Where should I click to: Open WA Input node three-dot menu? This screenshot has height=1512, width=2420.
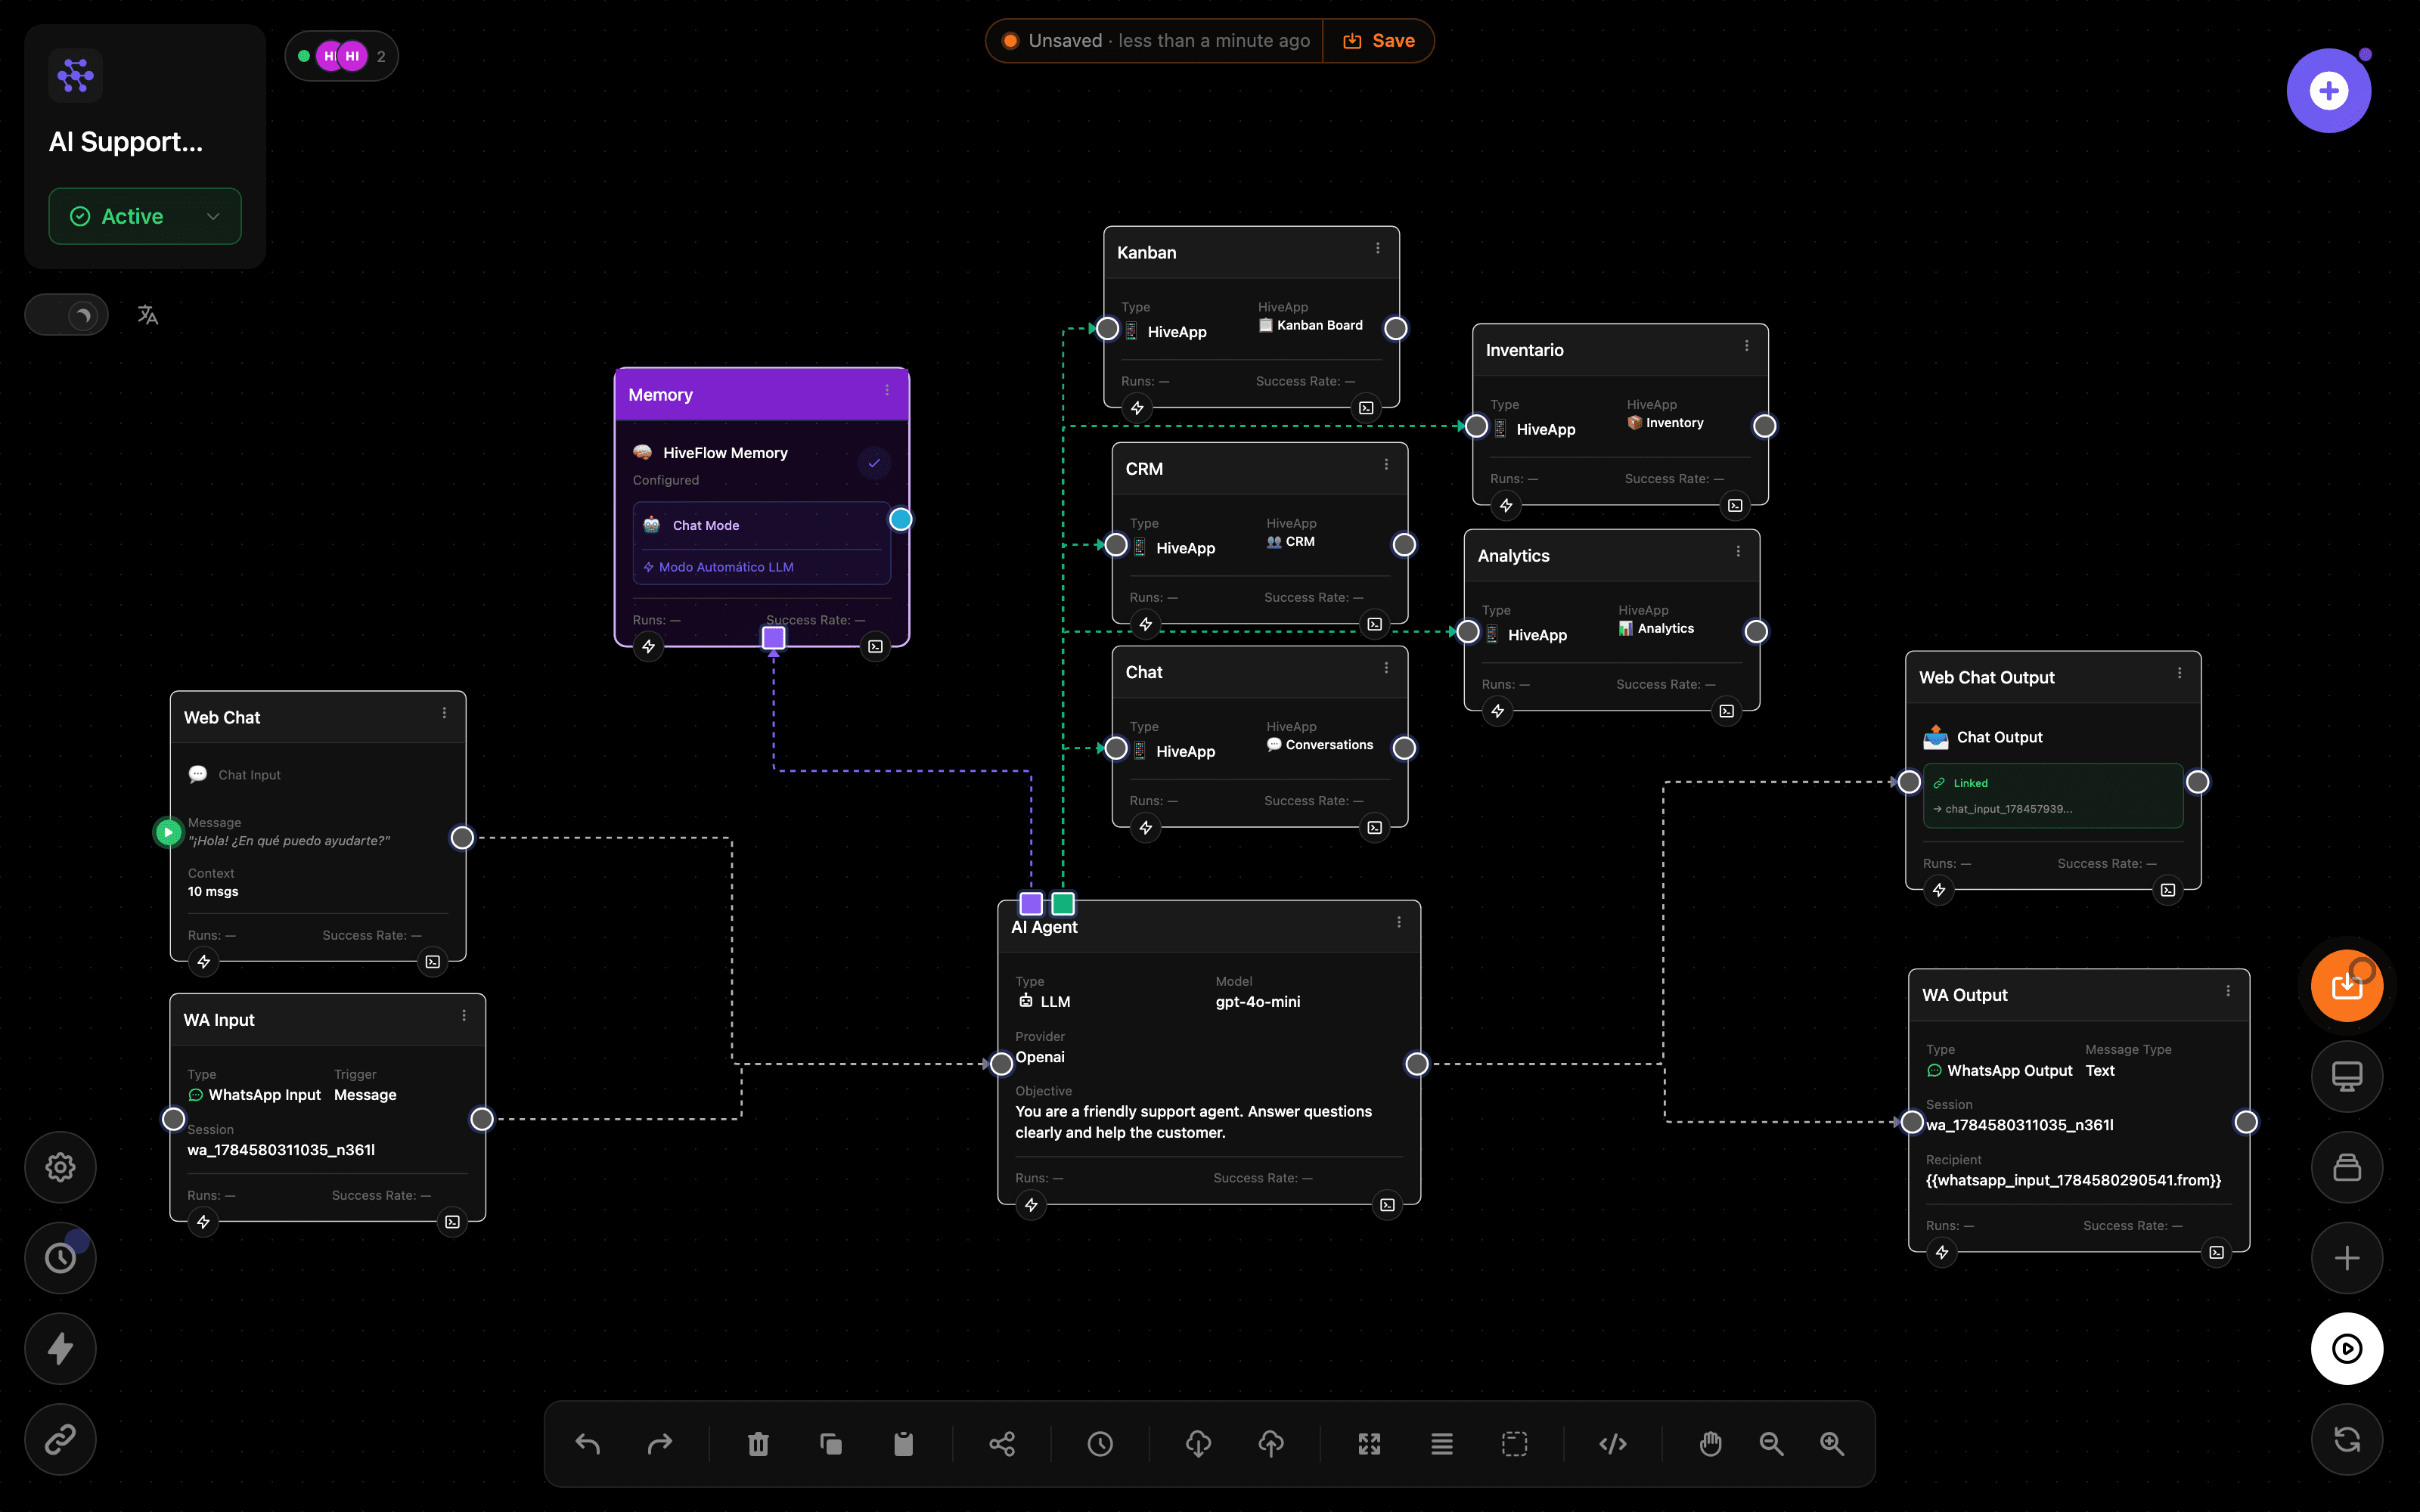(x=464, y=1016)
